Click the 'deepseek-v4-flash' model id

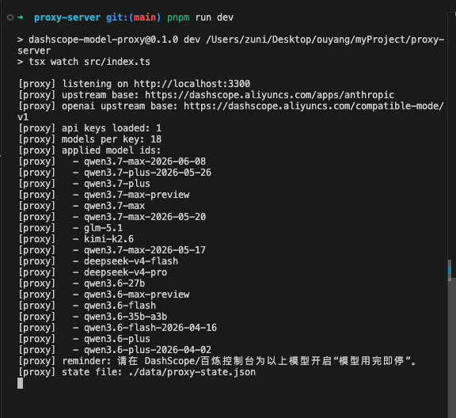[x=131, y=261]
